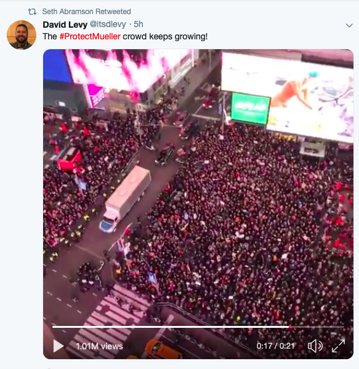Seek to the unplayed end of the progress bar
This screenshot has width=359, height=369.
[317, 327]
